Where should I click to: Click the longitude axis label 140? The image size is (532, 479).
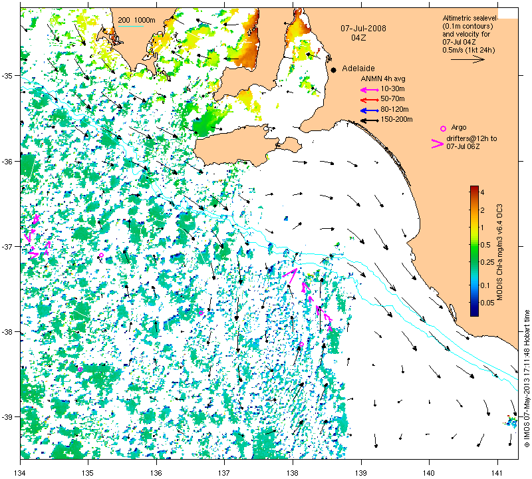429,472
